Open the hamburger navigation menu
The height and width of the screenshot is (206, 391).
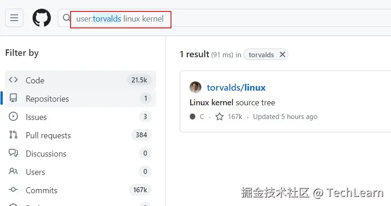(x=14, y=18)
